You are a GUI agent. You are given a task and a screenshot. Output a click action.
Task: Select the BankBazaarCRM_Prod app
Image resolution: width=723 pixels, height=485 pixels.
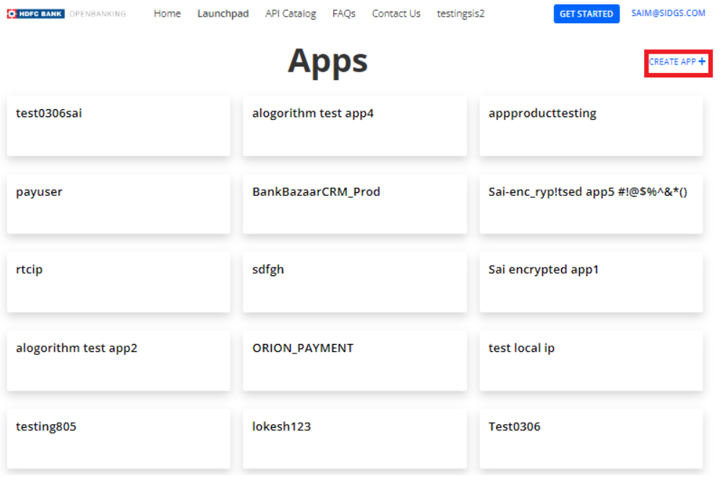[354, 204]
